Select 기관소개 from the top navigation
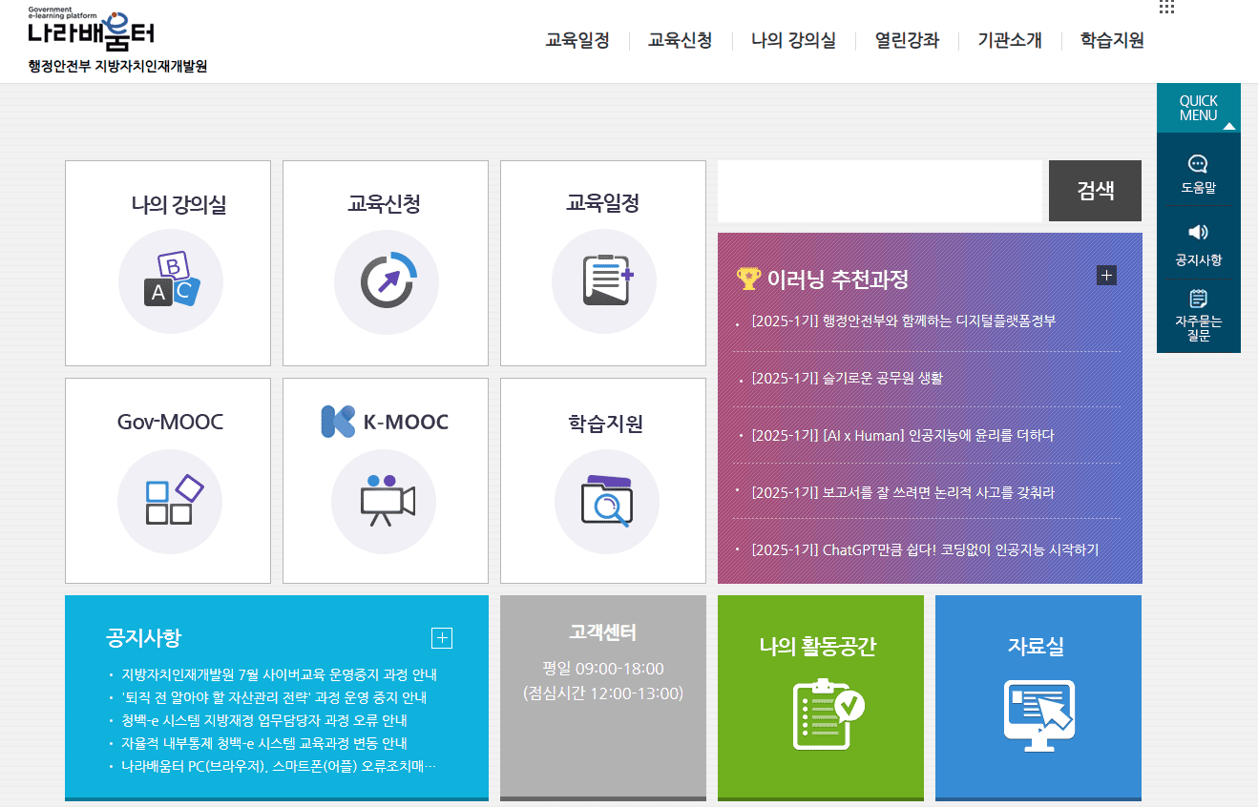 (1008, 41)
